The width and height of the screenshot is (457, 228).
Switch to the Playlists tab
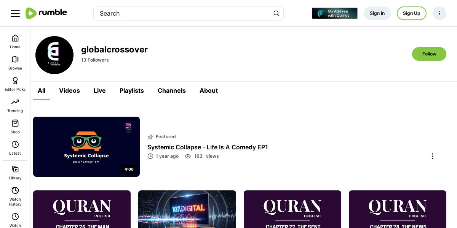coord(132,91)
